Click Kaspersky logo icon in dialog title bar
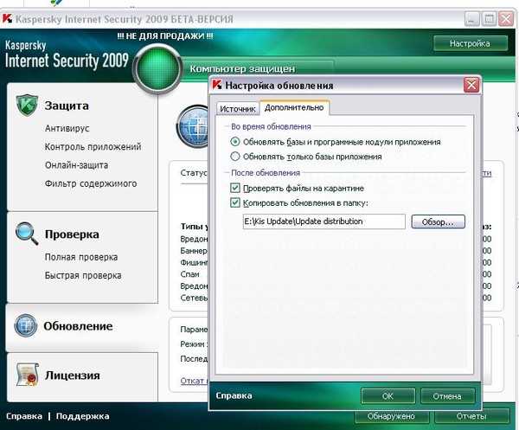The width and height of the screenshot is (519, 430). click(217, 85)
